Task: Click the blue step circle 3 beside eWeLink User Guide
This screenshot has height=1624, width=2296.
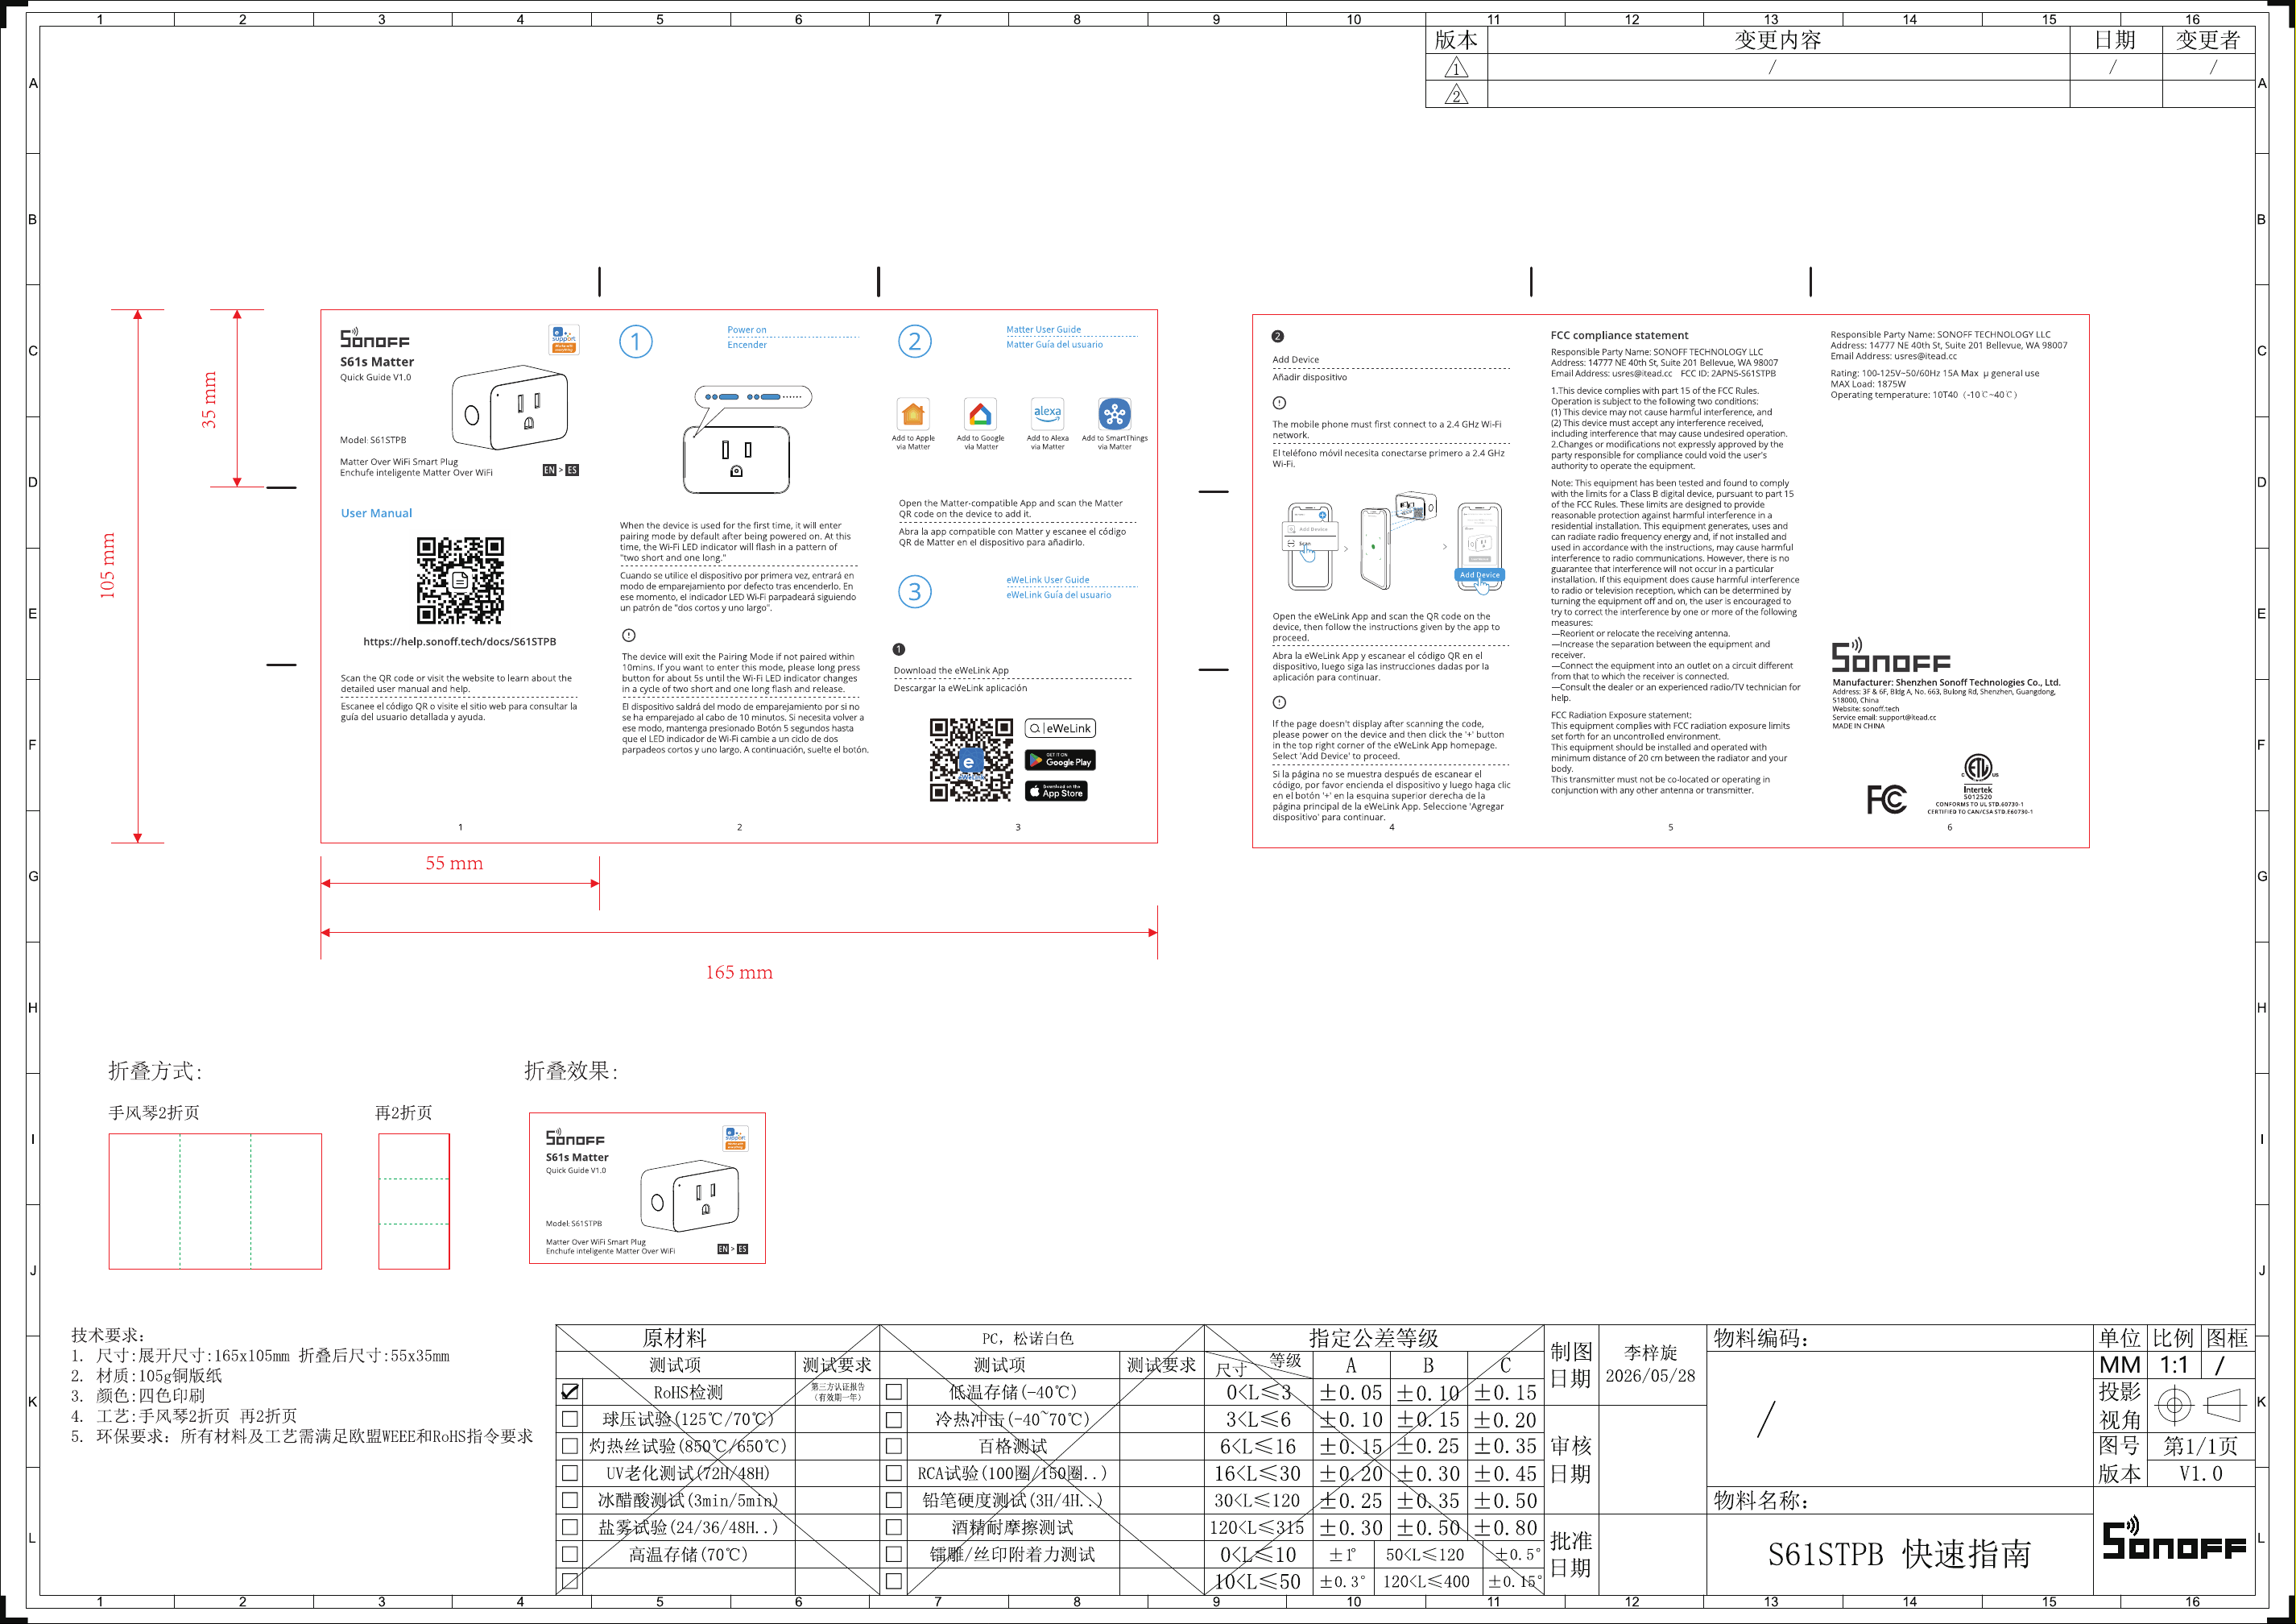Action: coord(915,592)
